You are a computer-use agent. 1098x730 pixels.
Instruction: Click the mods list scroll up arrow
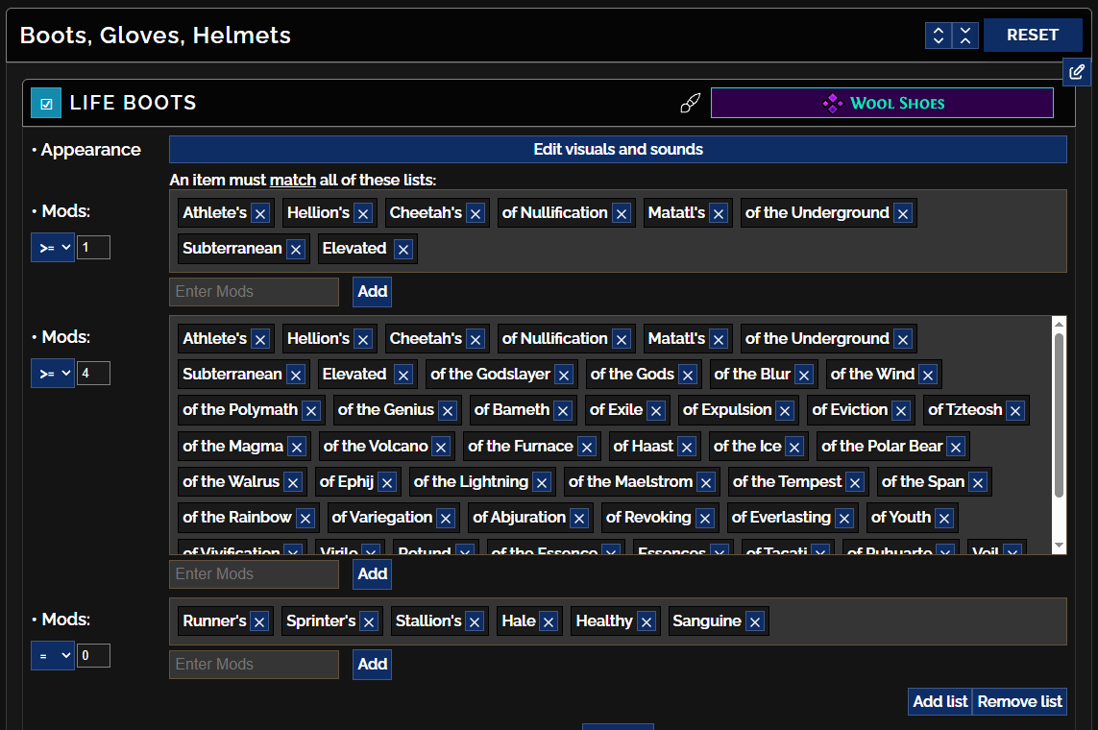1059,324
